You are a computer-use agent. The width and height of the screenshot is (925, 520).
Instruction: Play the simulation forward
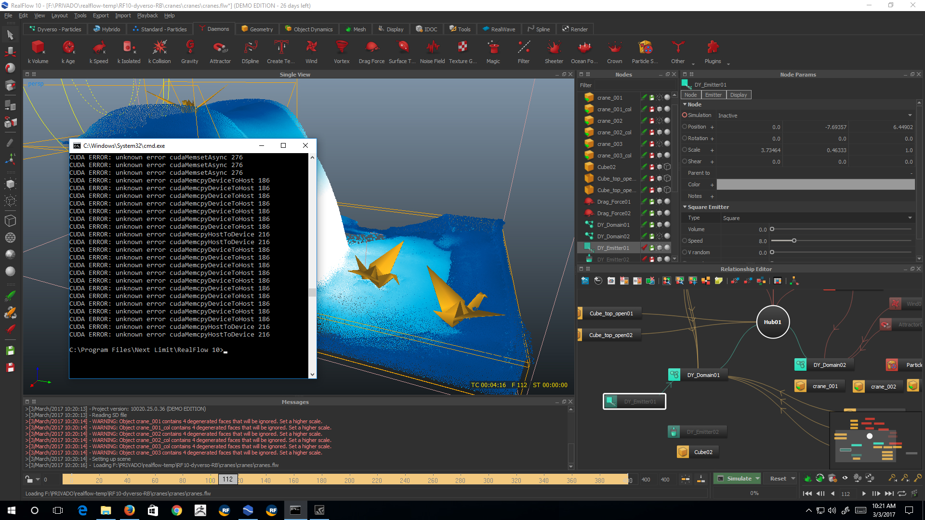pyautogui.click(x=864, y=494)
